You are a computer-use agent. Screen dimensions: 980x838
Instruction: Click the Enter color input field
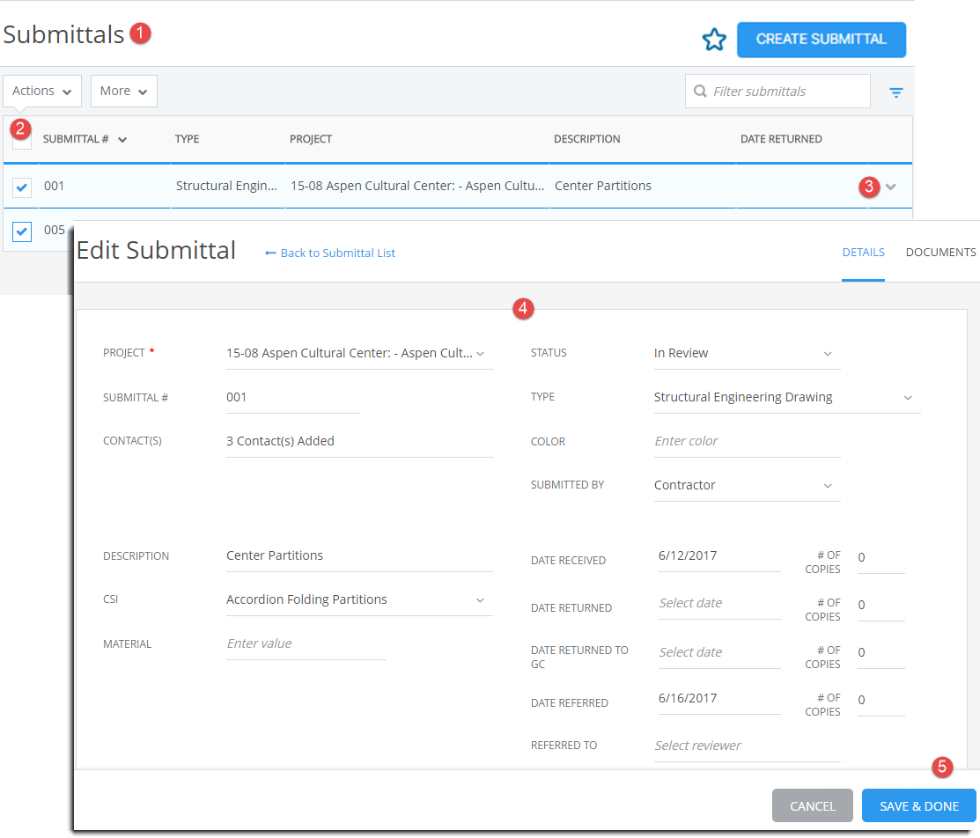point(746,441)
